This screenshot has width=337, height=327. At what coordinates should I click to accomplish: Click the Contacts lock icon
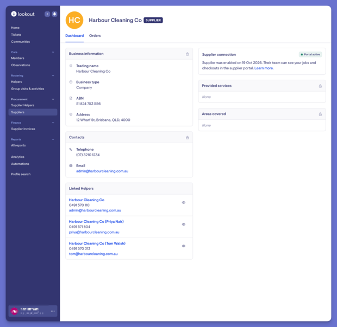[188, 137]
